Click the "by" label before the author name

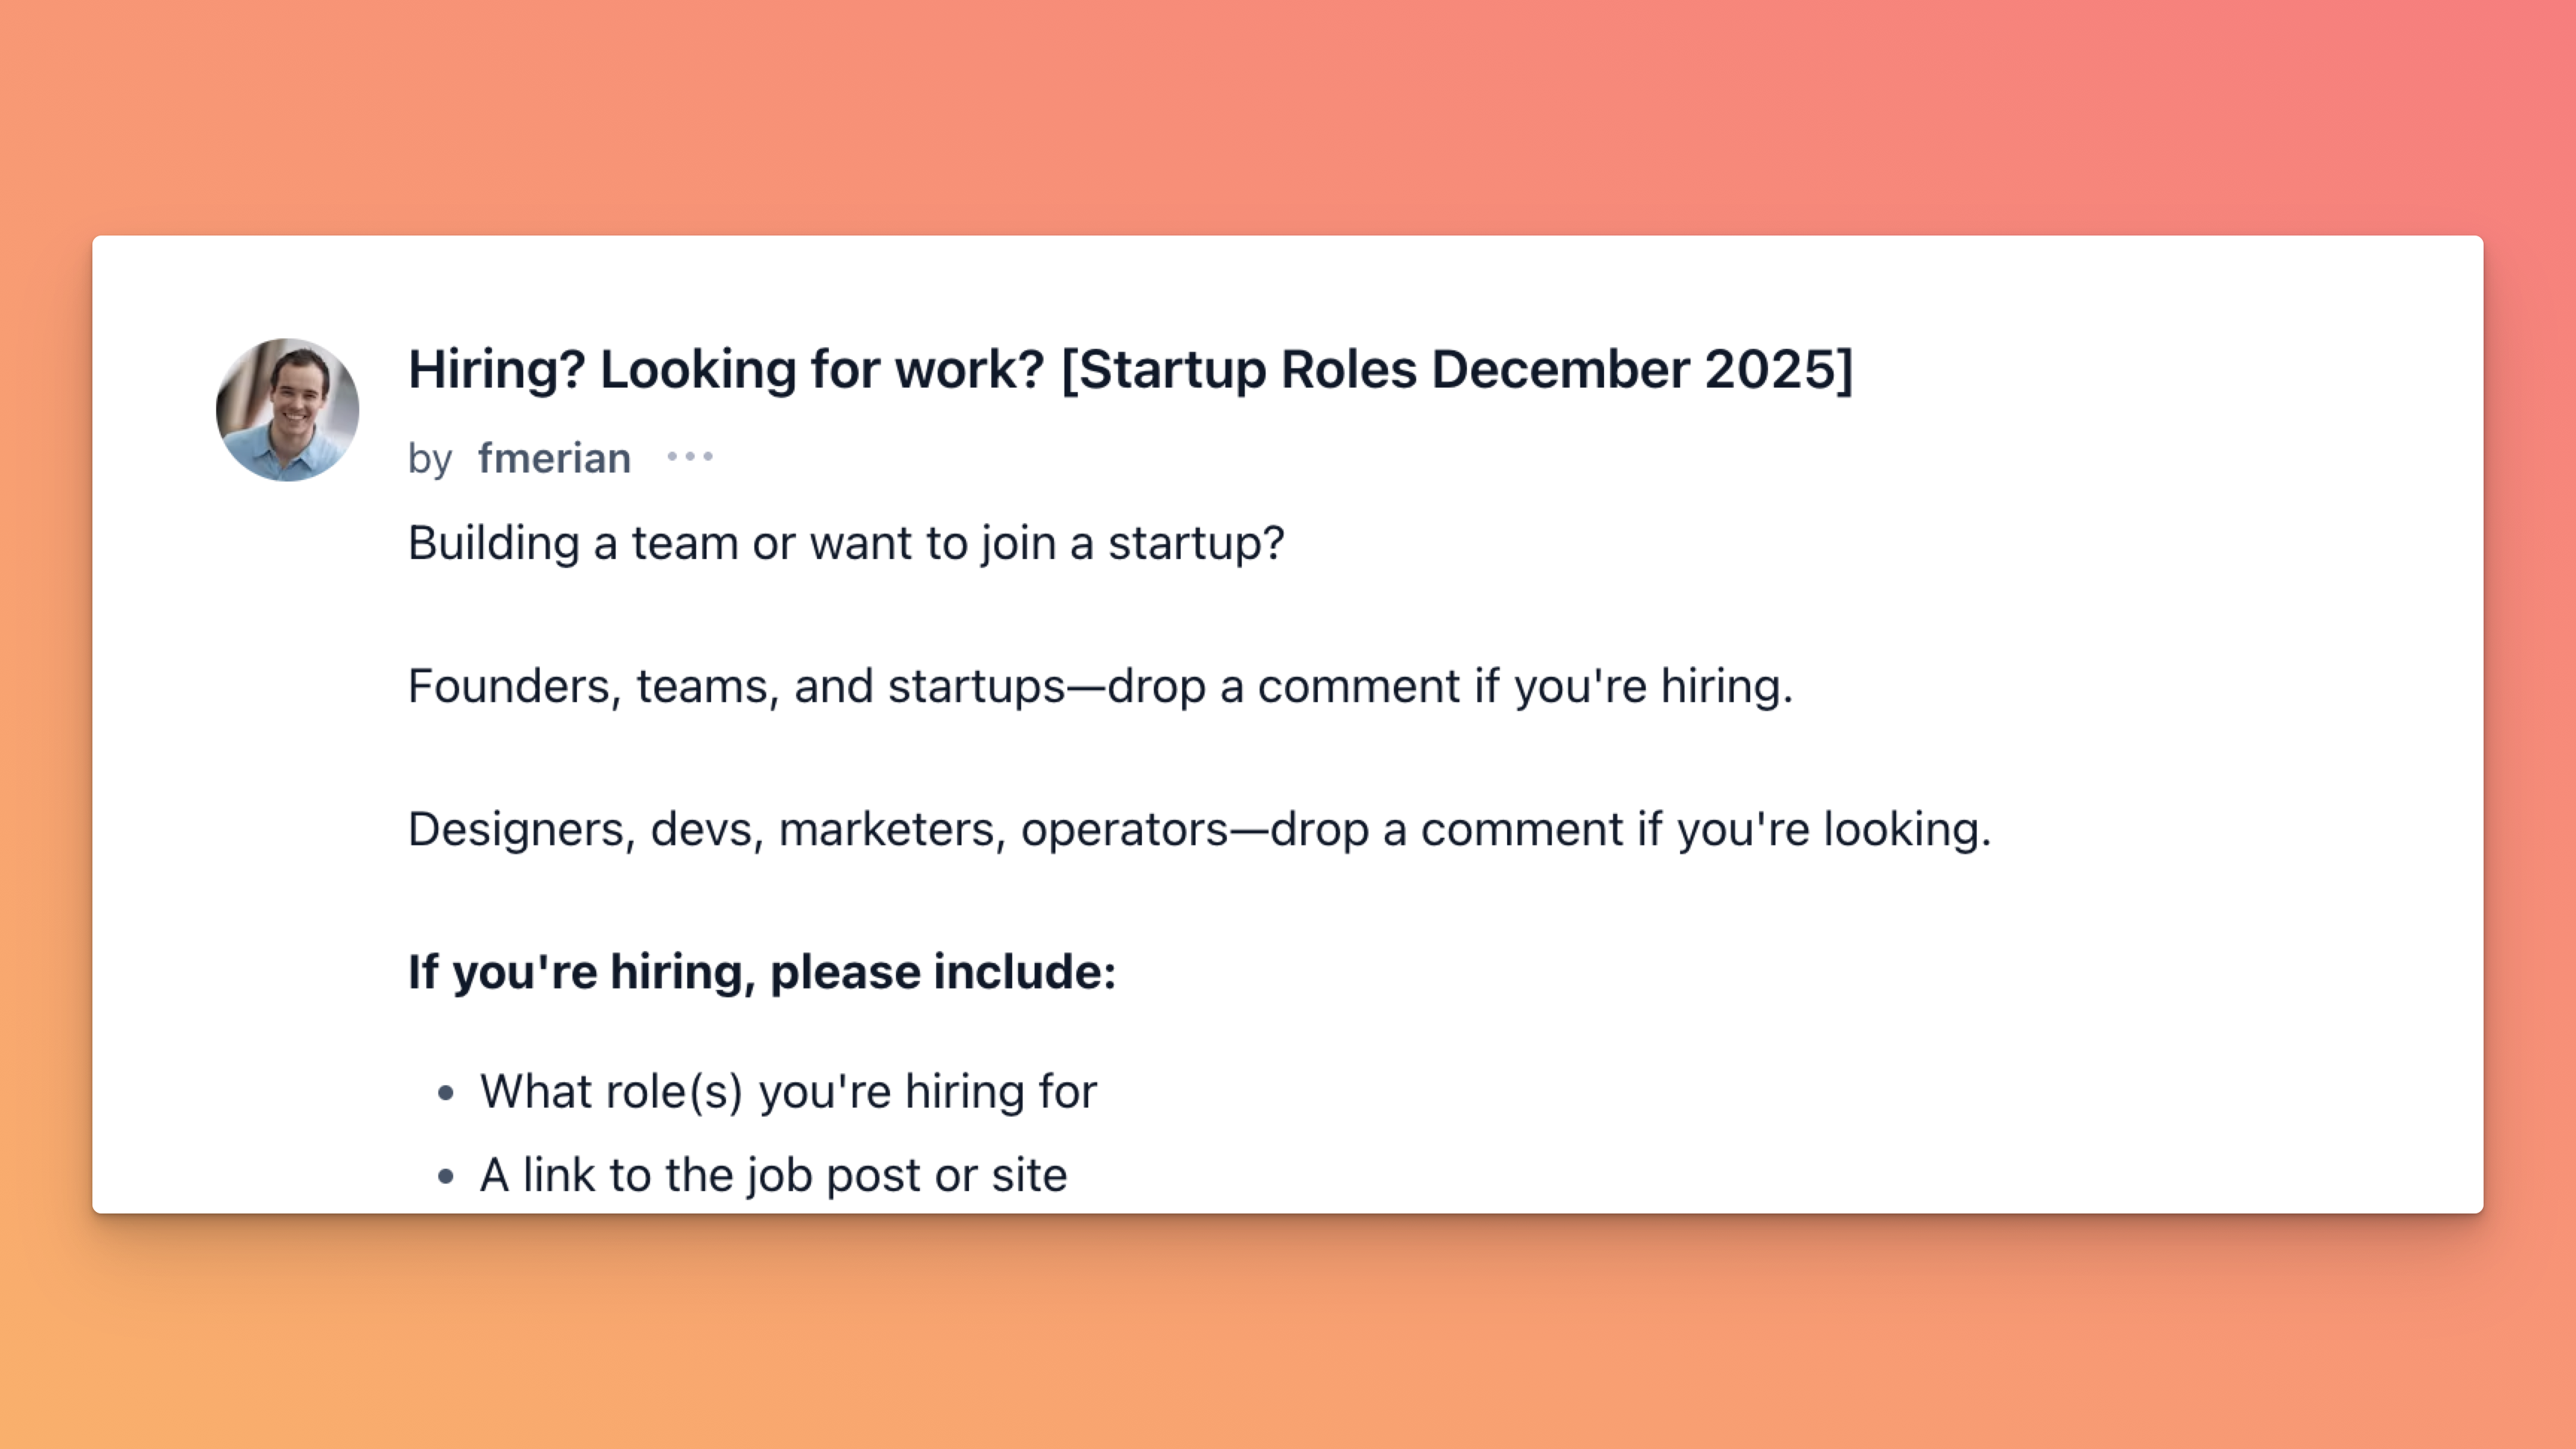(430, 459)
